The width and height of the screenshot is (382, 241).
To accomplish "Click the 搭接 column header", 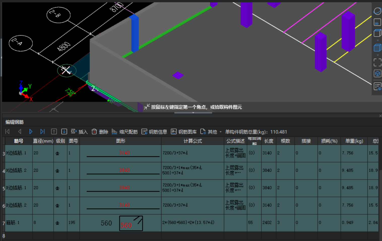I will click(x=306, y=141).
